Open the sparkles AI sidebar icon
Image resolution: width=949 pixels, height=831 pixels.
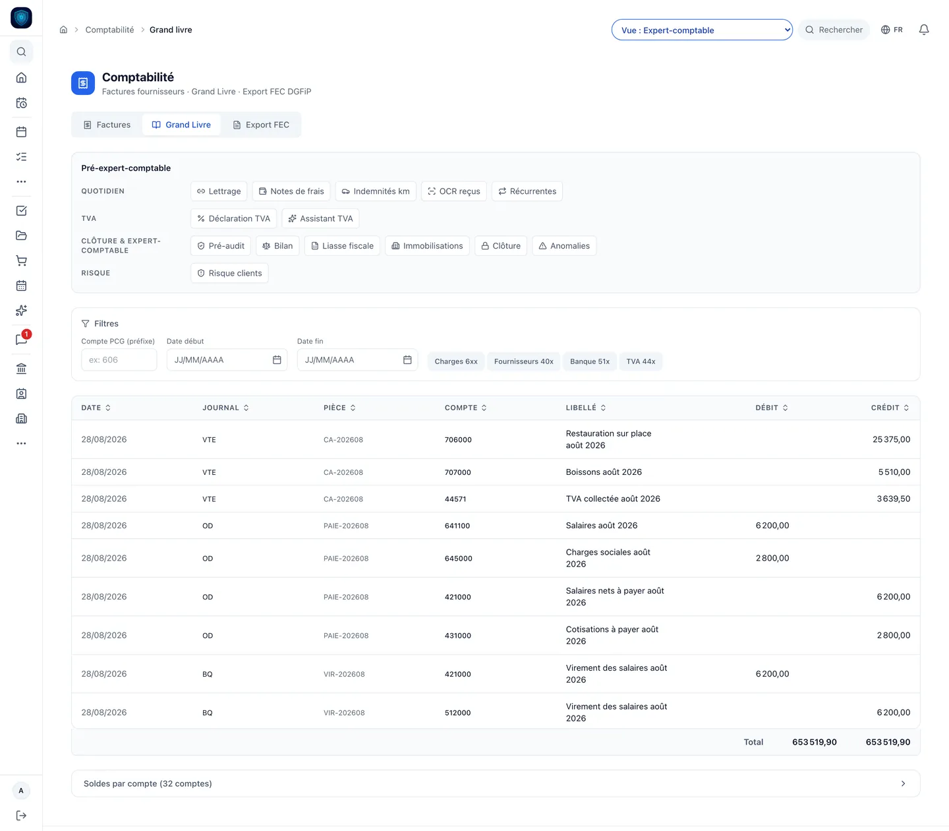coord(21,311)
